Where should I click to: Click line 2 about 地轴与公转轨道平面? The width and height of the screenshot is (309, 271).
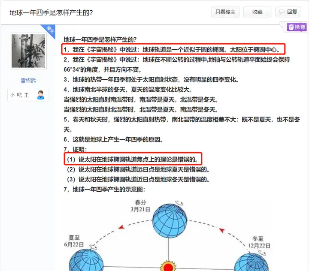click(x=177, y=60)
